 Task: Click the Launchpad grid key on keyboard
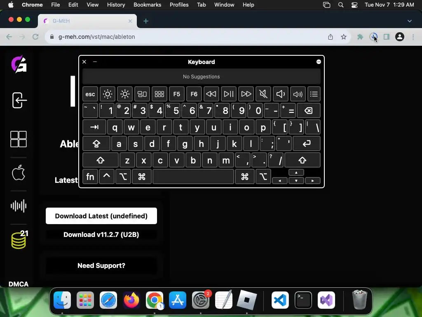coord(159,94)
